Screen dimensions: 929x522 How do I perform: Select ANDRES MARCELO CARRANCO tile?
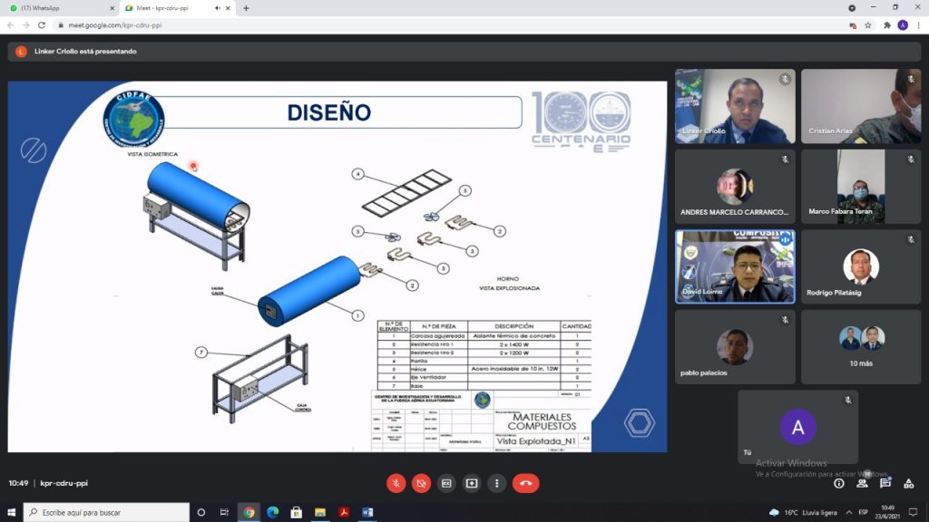pos(735,187)
